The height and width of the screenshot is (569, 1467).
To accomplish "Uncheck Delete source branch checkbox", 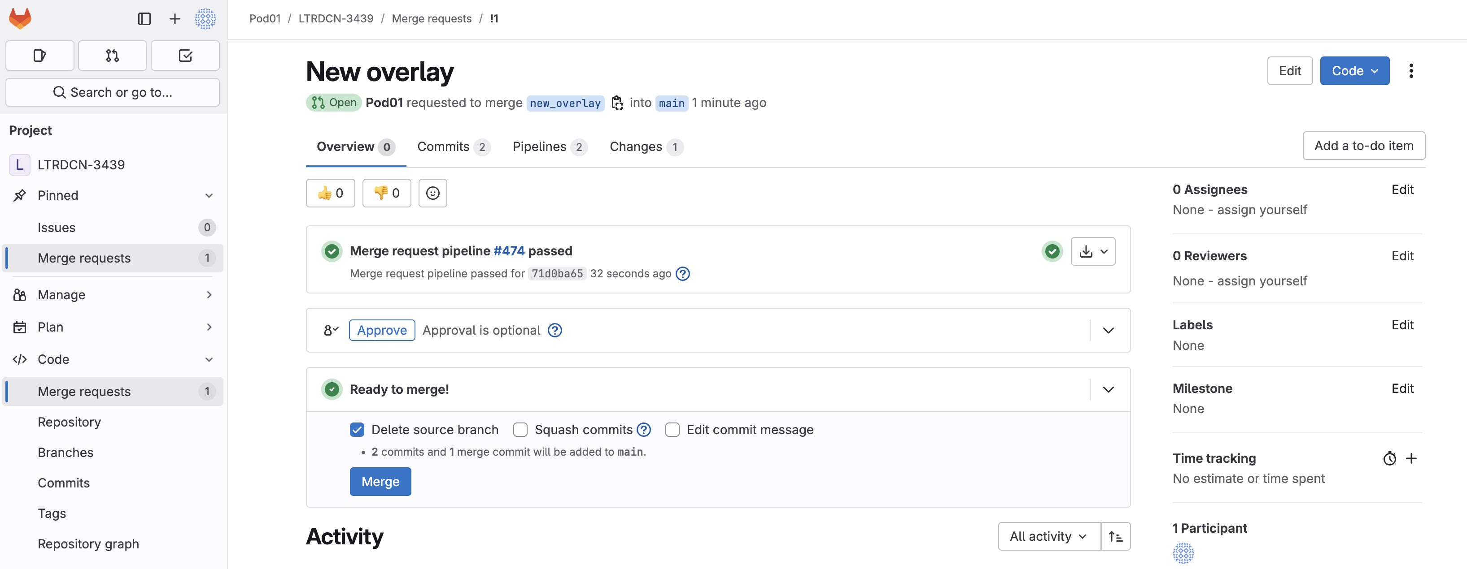I will click(x=357, y=430).
